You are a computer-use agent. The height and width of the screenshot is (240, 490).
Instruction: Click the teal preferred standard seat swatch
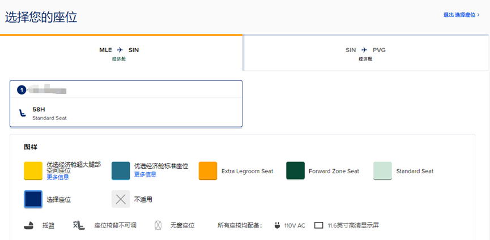pos(121,171)
